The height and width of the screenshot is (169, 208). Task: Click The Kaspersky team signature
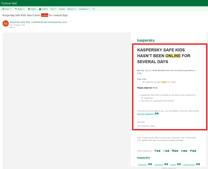coord(146,126)
